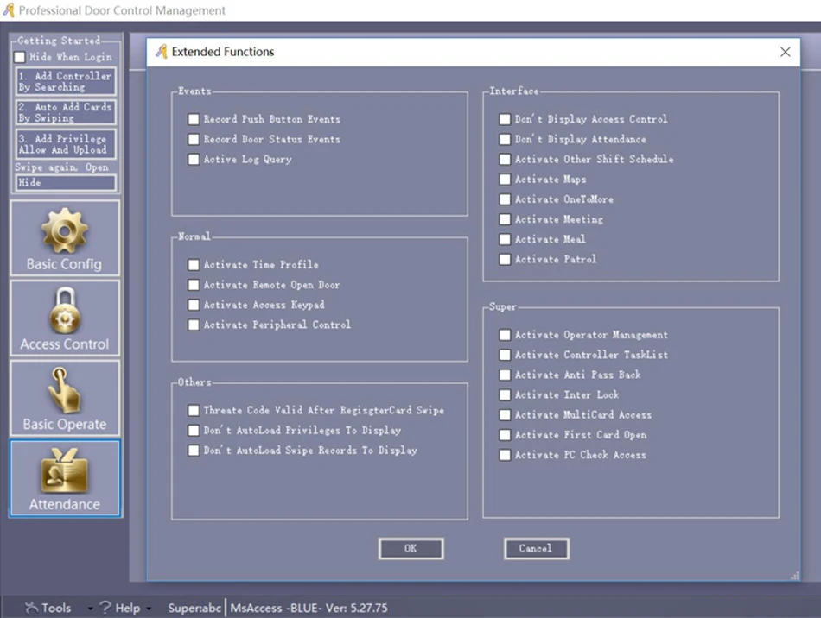This screenshot has height=618, width=821.
Task: Check Activate Meeting option
Action: [x=505, y=219]
